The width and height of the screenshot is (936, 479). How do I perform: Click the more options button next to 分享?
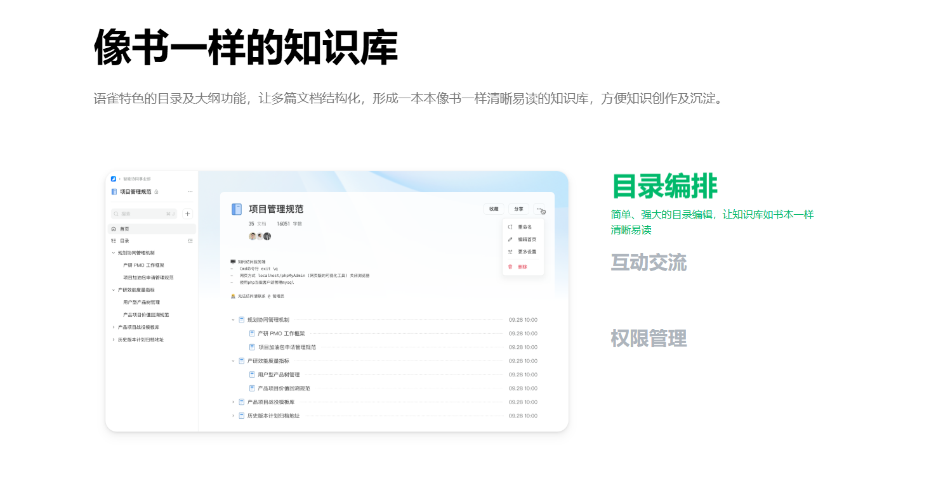(x=539, y=209)
